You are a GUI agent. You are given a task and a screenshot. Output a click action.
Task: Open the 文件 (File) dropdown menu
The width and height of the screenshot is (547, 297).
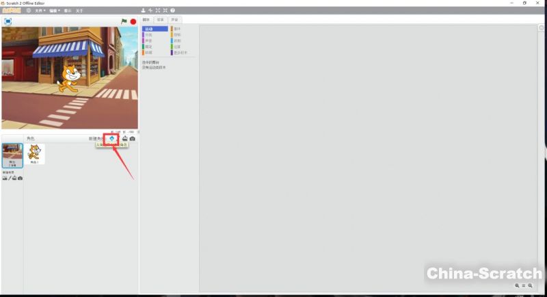(40, 11)
